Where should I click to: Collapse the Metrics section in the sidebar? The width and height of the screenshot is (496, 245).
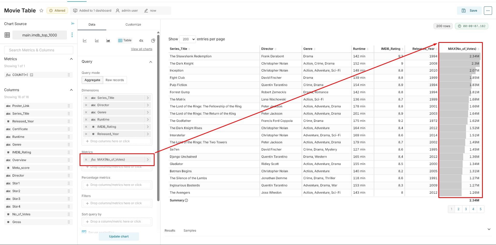71,59
